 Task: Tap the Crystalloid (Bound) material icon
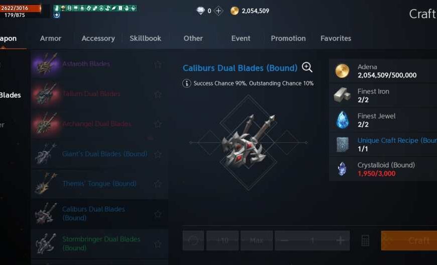[x=342, y=169]
